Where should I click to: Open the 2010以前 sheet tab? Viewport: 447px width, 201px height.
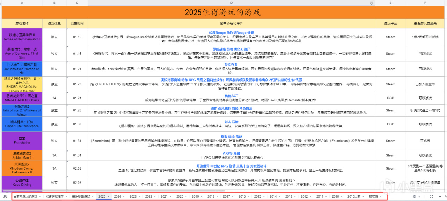click(353, 196)
